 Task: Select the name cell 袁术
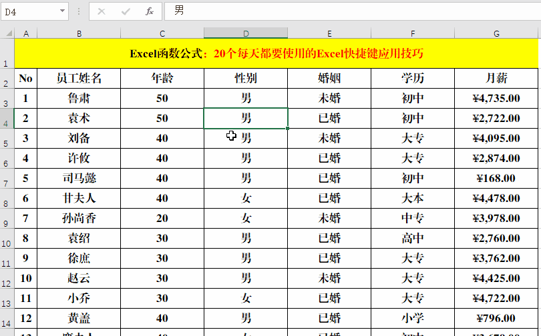coord(79,119)
